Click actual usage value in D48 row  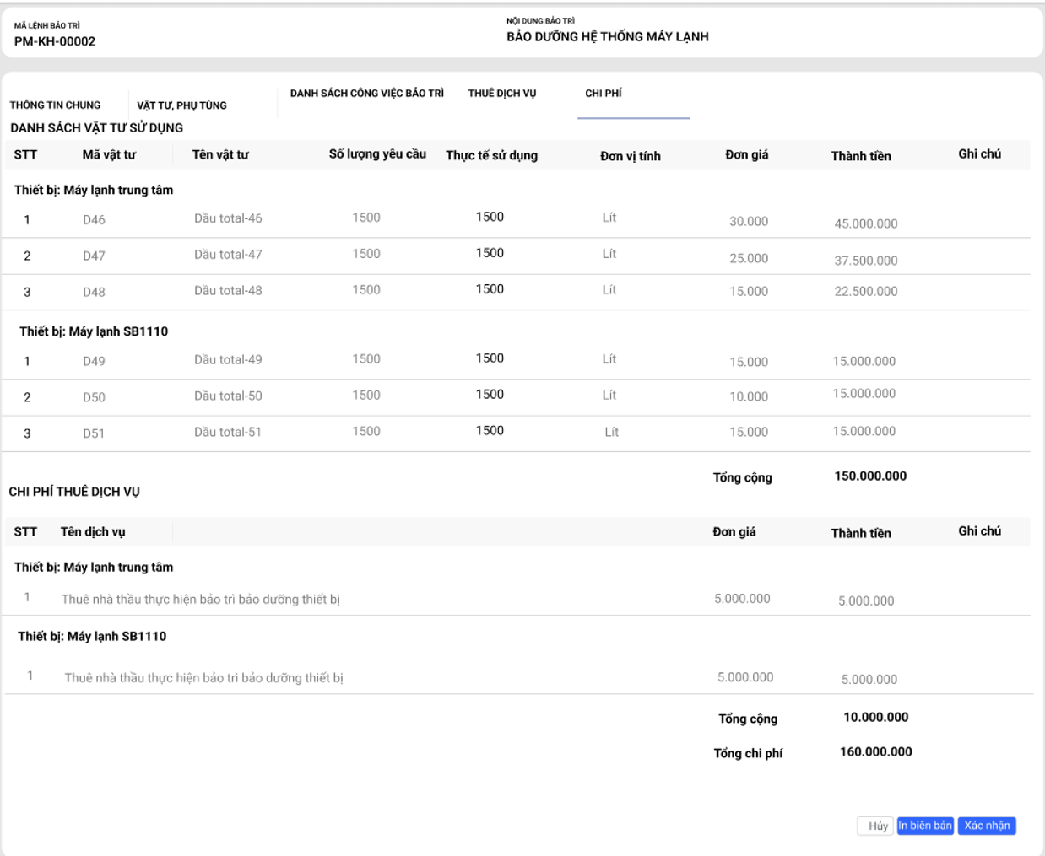coord(490,289)
